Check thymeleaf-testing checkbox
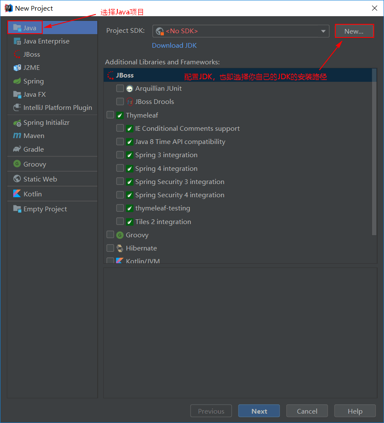Image resolution: width=384 pixels, height=423 pixels. (120, 208)
